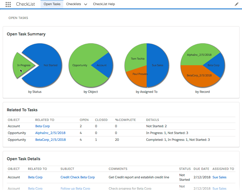The image size is (242, 190).
Task: Open AlphaInc_2/5/2018 opportunity link
Action: coord(50,133)
